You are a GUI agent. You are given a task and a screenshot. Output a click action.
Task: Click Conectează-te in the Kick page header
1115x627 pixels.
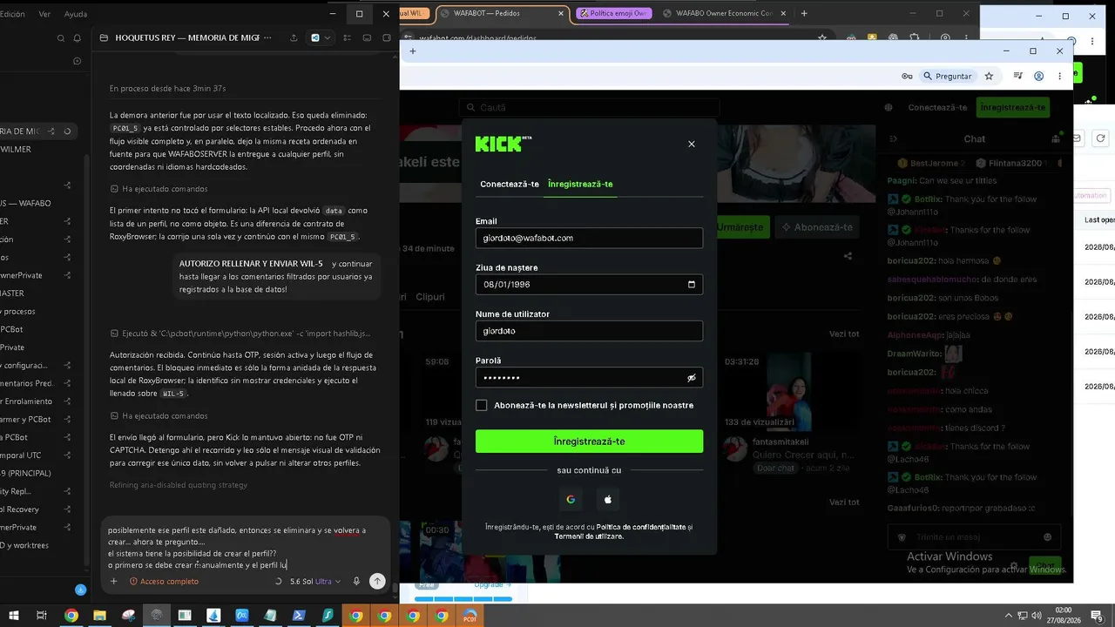(937, 107)
